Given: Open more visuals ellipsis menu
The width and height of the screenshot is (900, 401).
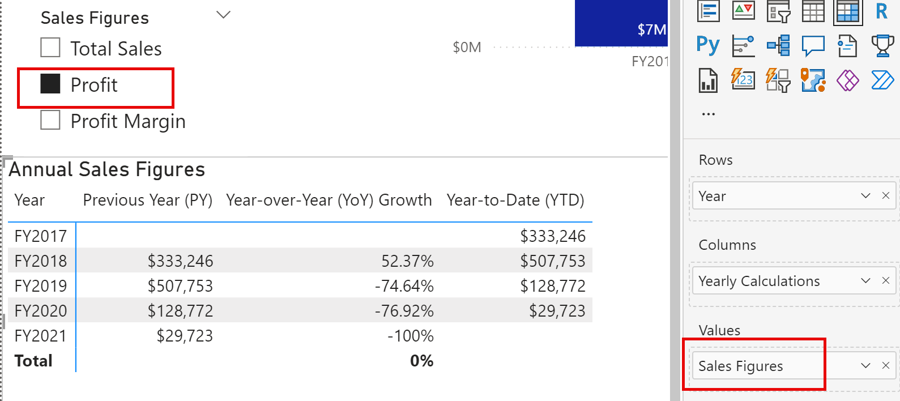Looking at the screenshot, I should point(708,114).
